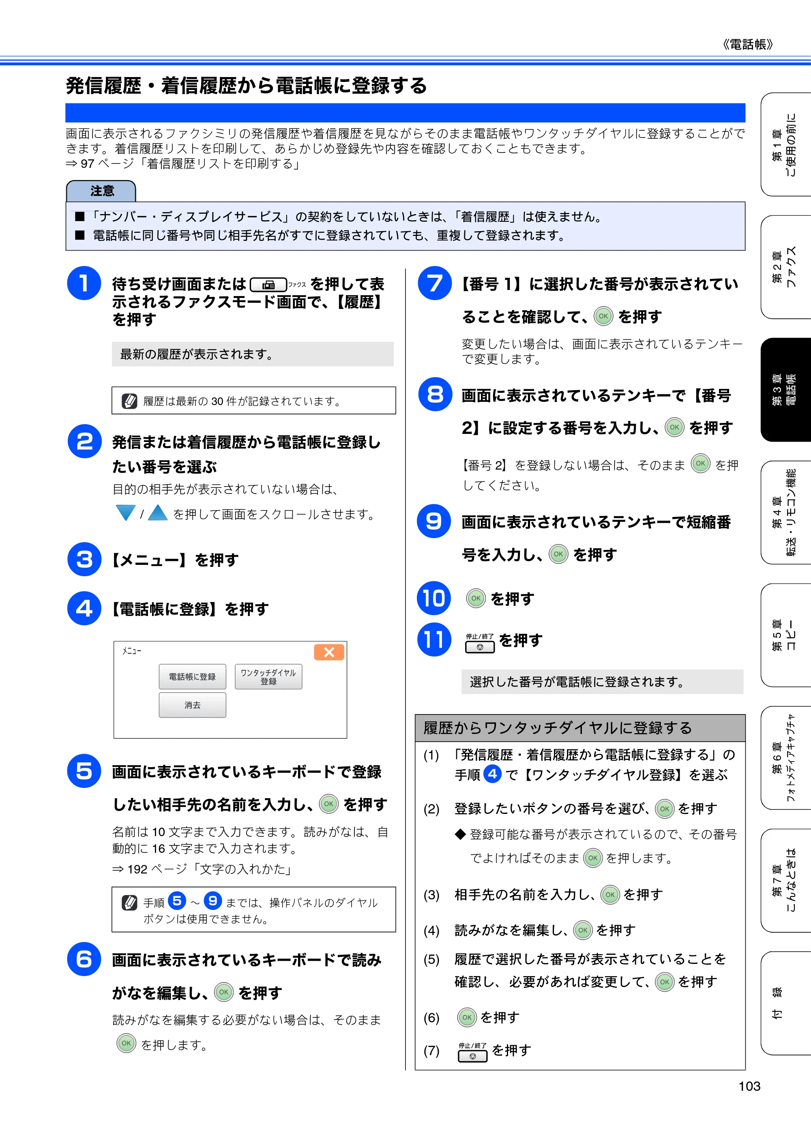The image size is (811, 1148).
Task: Follow the 192ページ 文字の入れかた reference
Action: pyautogui.click(x=202, y=869)
